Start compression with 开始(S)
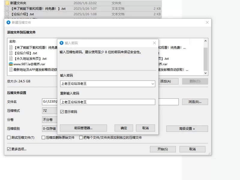 [x=163, y=149]
